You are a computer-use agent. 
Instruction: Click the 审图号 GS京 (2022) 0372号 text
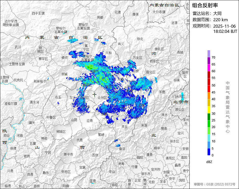215,184
